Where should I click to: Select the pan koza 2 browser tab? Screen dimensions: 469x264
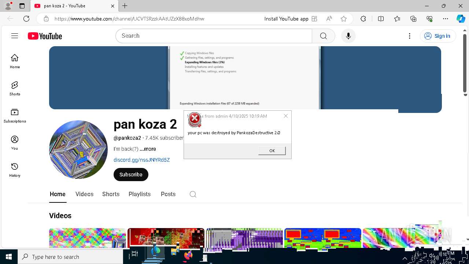[x=73, y=6]
